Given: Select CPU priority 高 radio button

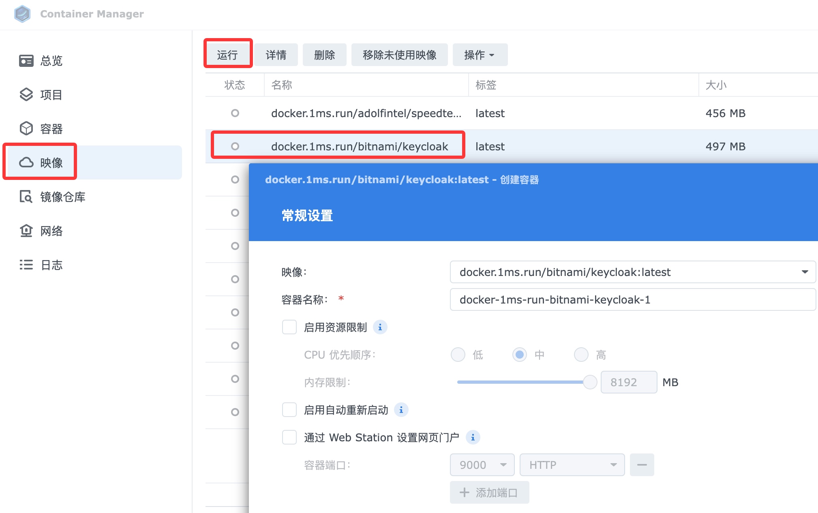Looking at the screenshot, I should click(581, 355).
